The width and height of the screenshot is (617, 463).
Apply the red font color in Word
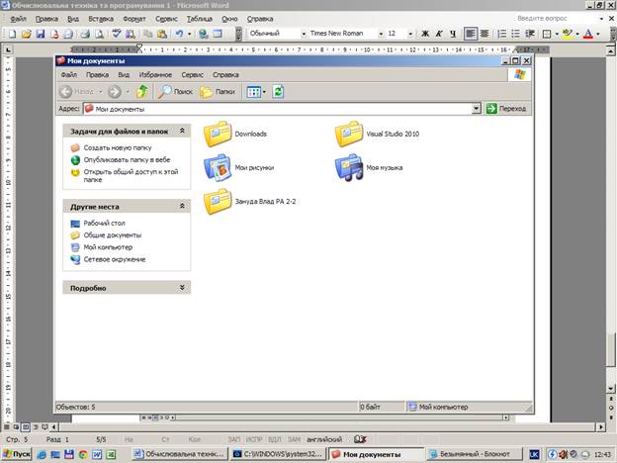coord(588,34)
